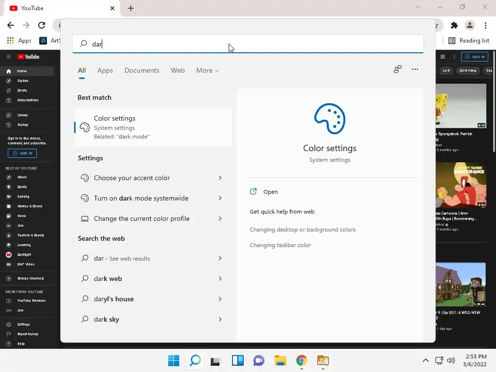
Task: Click the taskbar Search icon
Action: coord(195,360)
